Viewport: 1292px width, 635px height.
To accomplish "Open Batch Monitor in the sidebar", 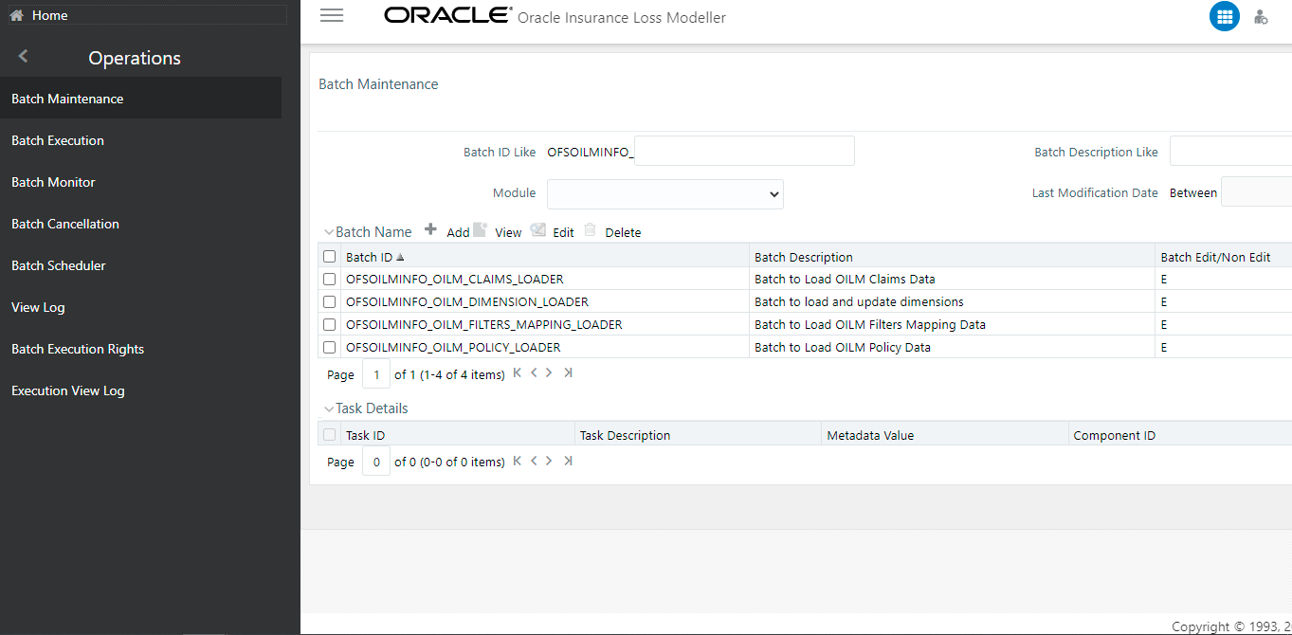I will 140,182.
